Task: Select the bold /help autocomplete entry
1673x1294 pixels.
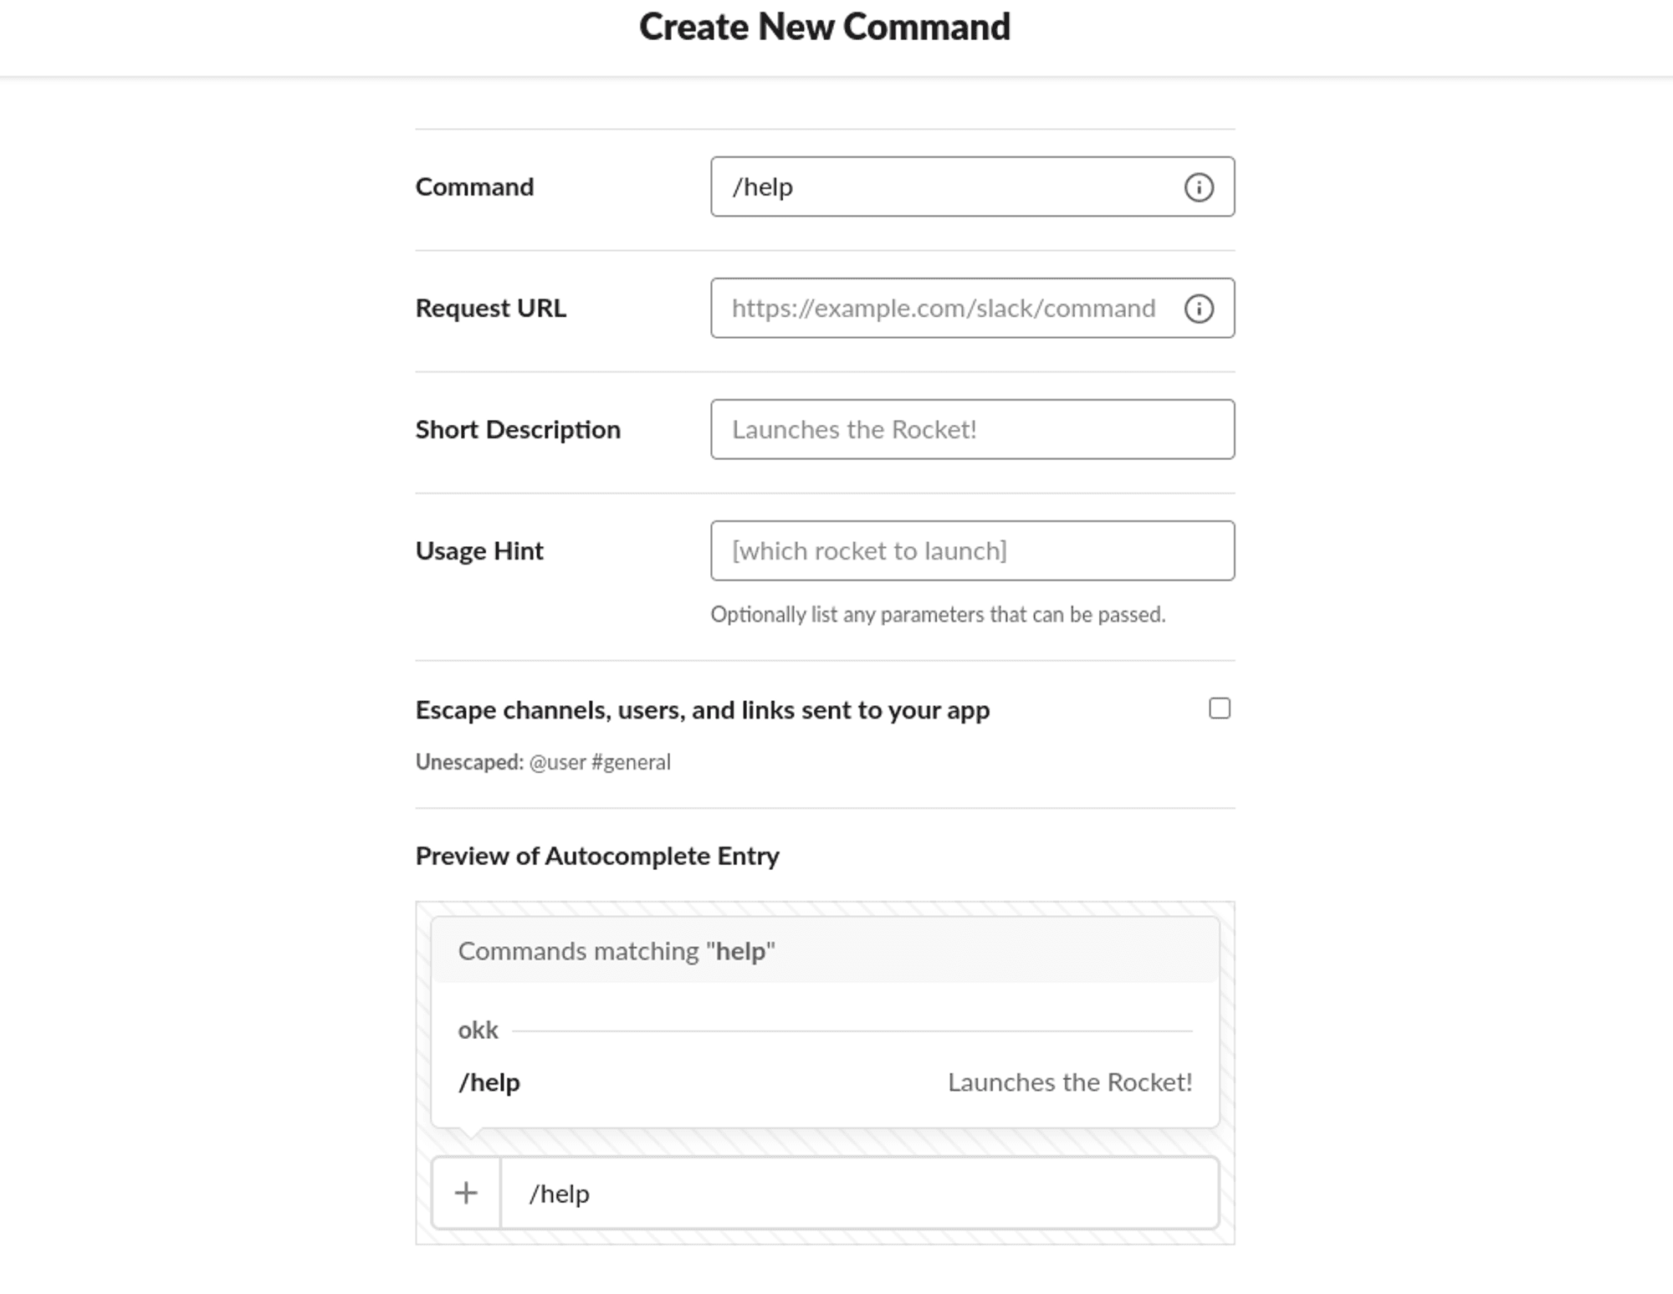Action: (x=489, y=1082)
